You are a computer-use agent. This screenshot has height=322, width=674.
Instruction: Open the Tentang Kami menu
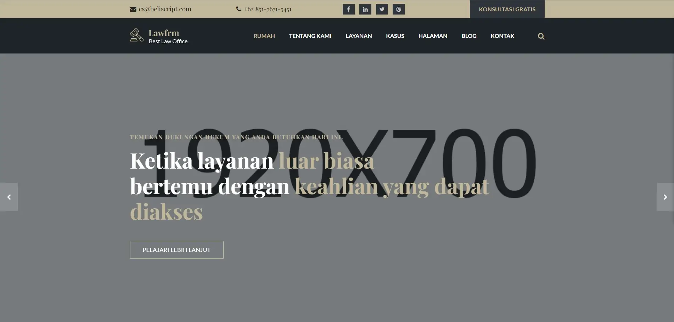click(x=310, y=36)
